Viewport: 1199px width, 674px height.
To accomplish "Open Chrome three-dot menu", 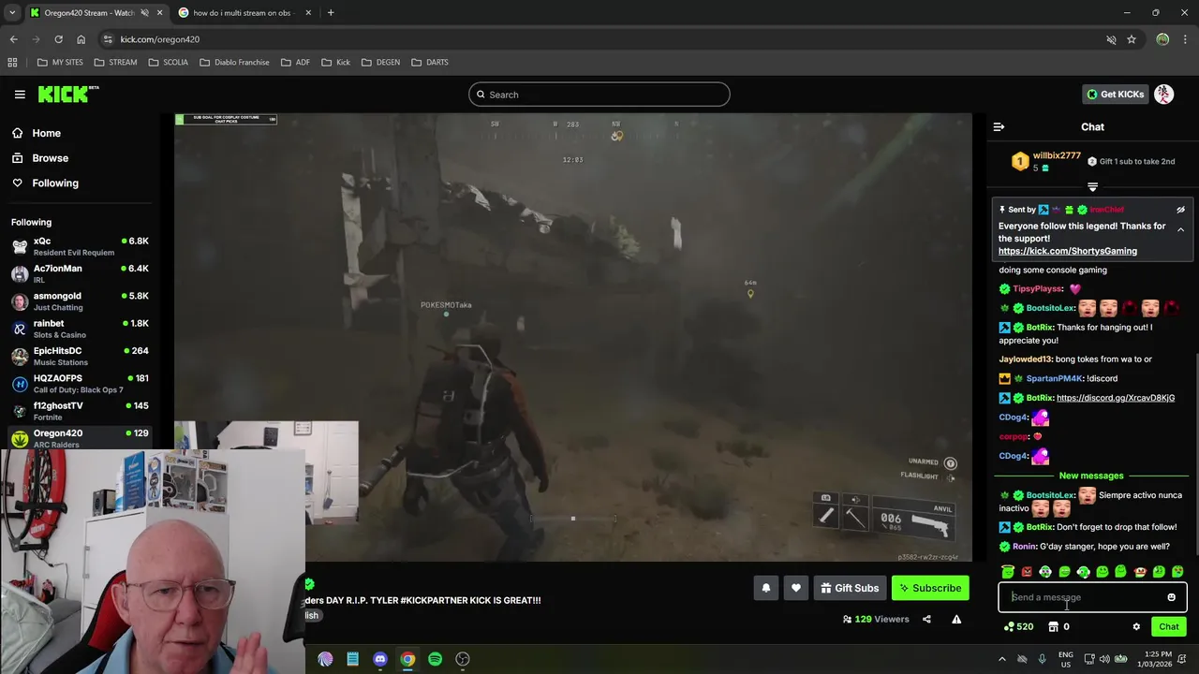I will coord(1185,39).
